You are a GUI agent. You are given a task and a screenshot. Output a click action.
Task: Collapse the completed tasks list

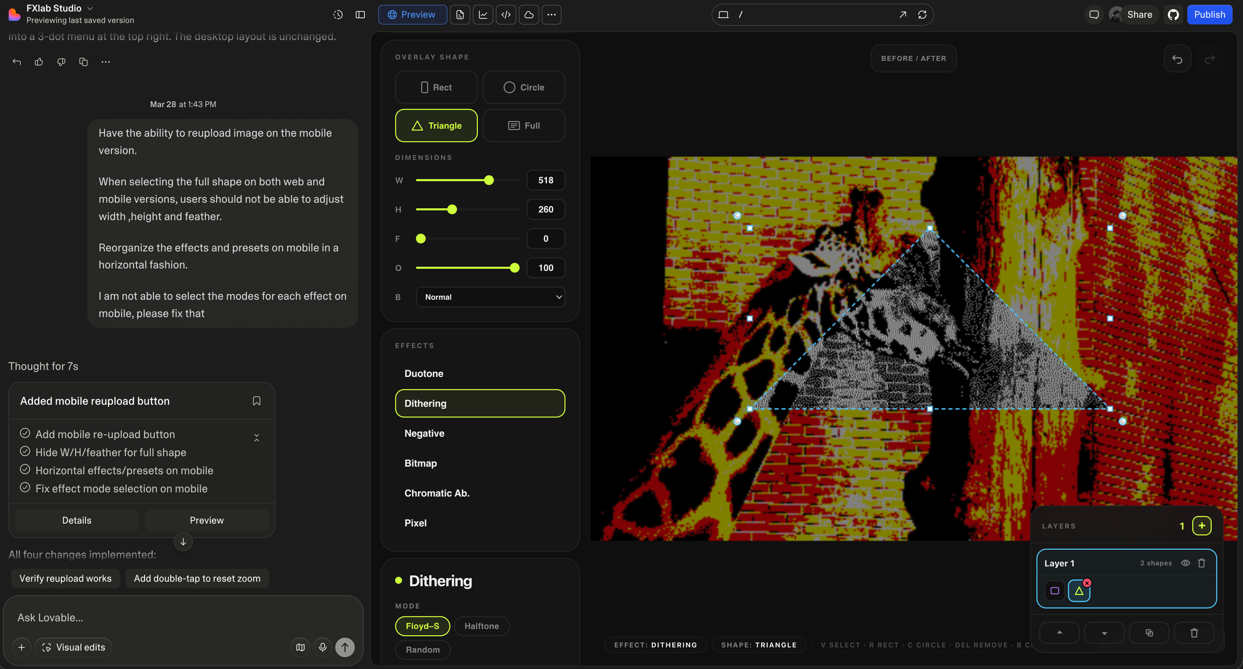coord(257,437)
